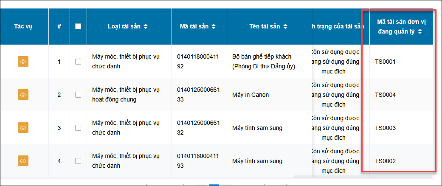The image size is (442, 186).
Task: Sort by Mã tài sản đơn vị đang quản lý
Action: point(419,31)
